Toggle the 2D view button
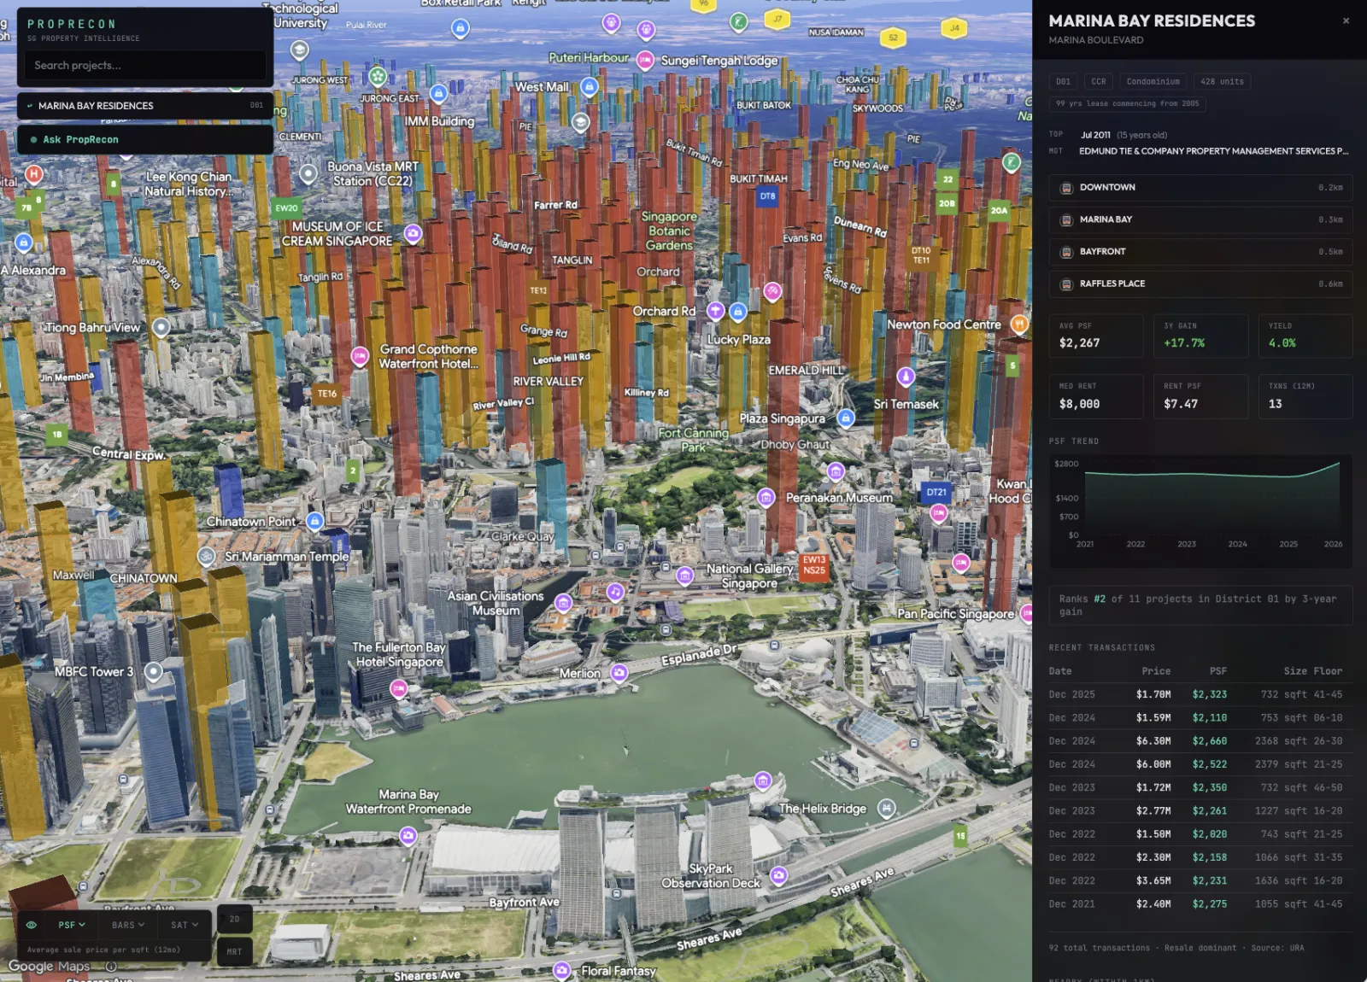This screenshot has height=982, width=1367. pos(234,919)
